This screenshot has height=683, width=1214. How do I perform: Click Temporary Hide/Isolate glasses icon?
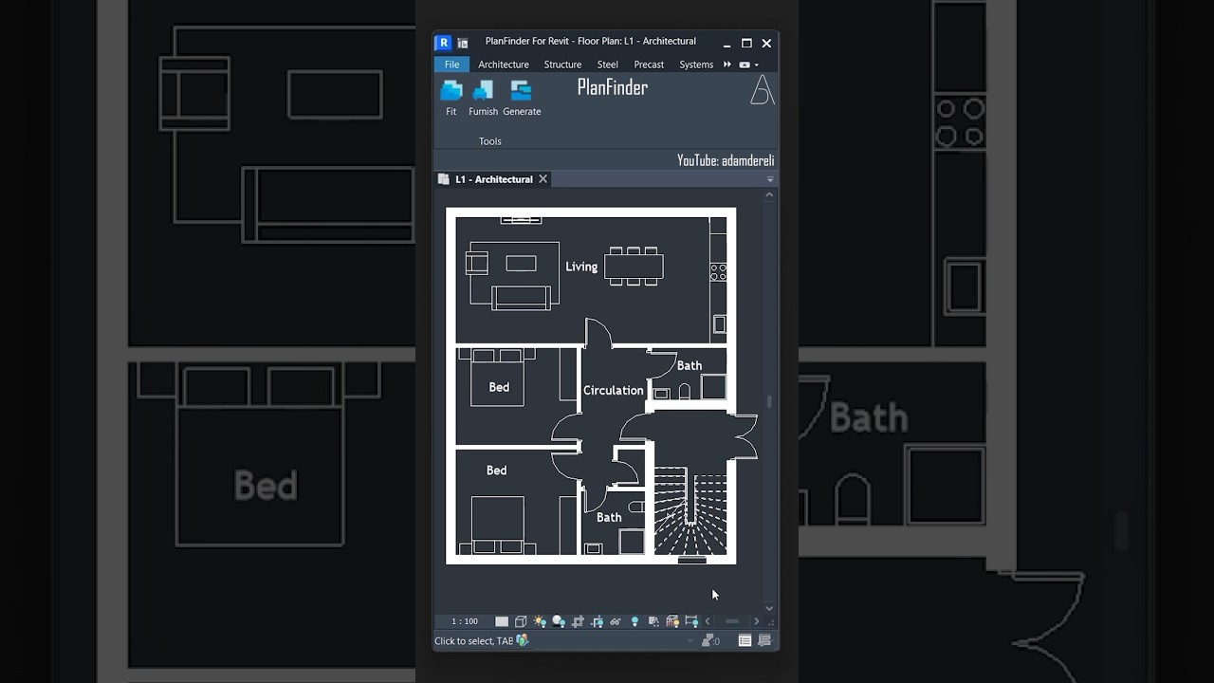coord(615,621)
